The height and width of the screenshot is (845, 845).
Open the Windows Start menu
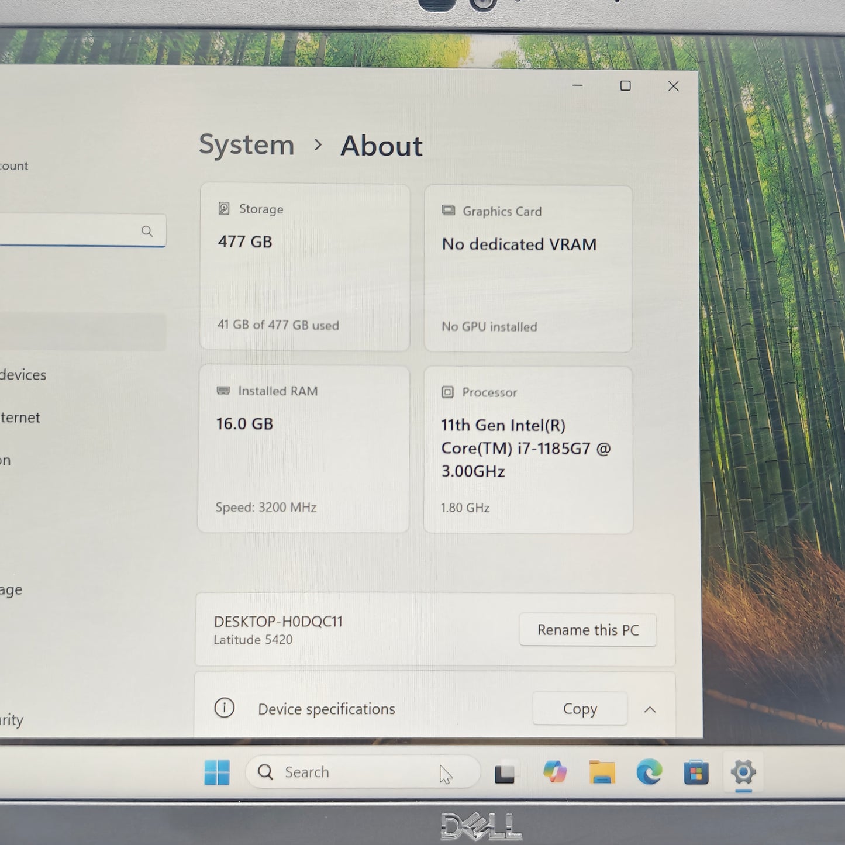tap(217, 772)
